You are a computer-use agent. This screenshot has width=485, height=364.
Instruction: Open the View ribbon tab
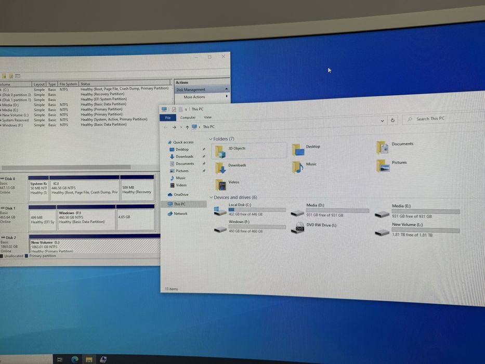coord(207,117)
